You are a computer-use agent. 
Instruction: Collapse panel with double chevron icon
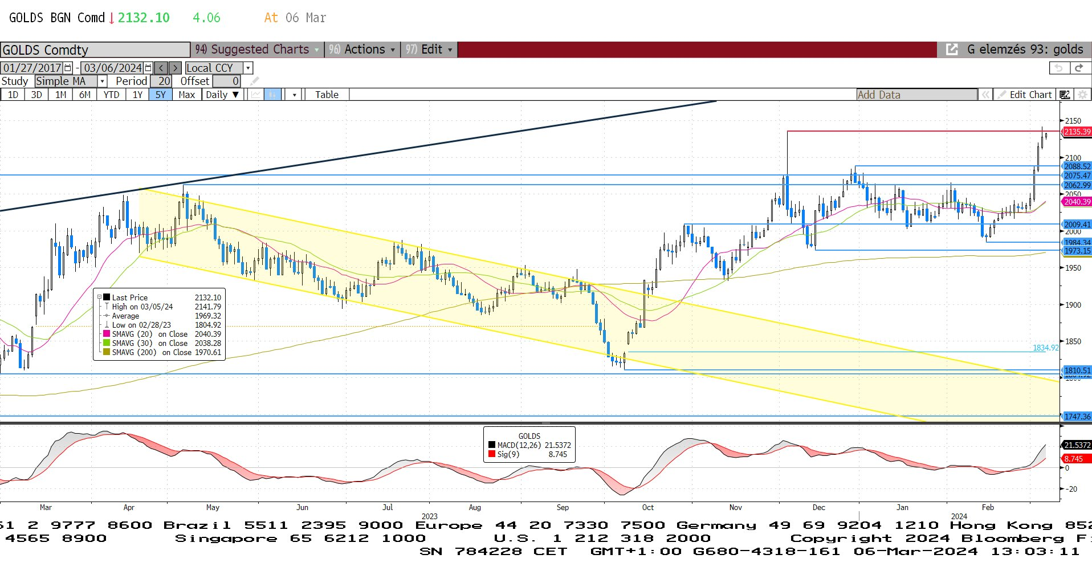985,95
